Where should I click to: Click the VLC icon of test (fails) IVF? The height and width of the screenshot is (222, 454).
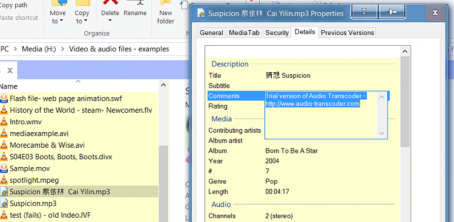click(x=4, y=215)
